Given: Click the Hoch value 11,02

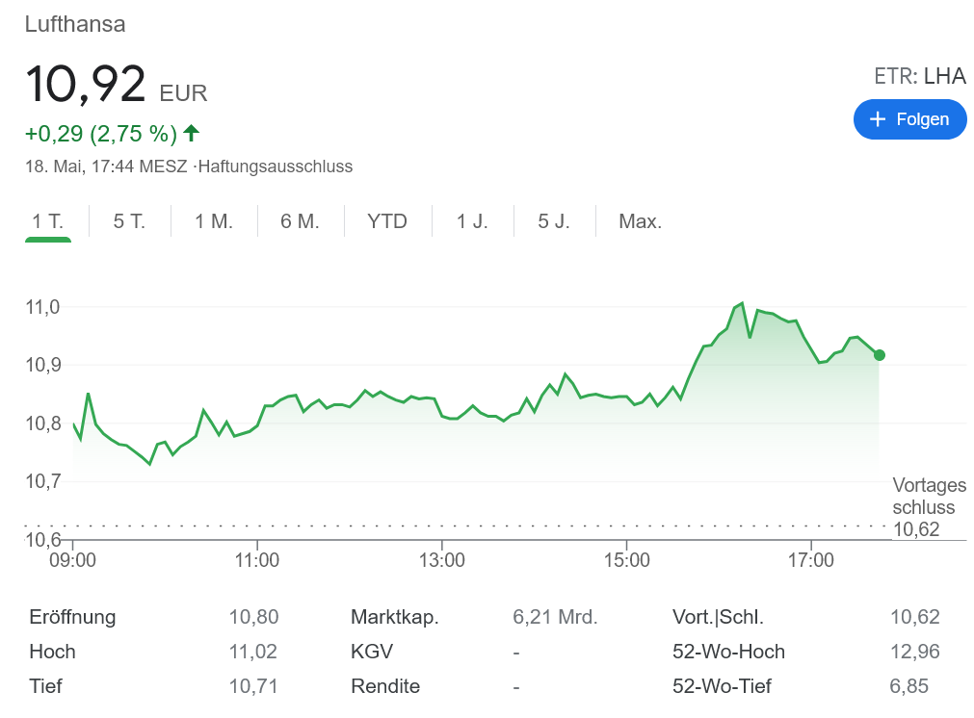Looking at the screenshot, I should click(253, 652).
